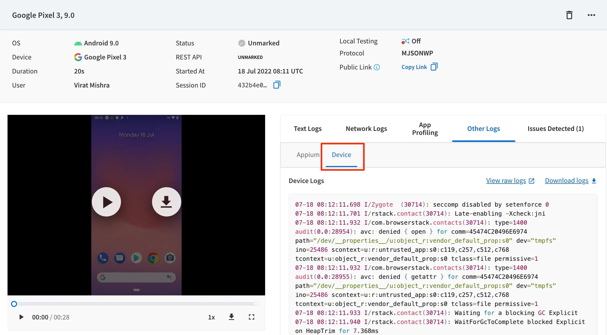Open the 1x playback speed selector
This screenshot has width=607, height=335.
tap(211, 317)
